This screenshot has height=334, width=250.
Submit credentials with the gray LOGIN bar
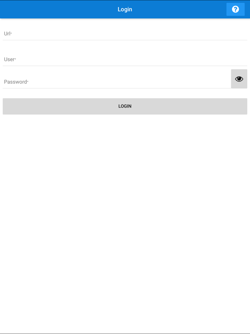click(125, 106)
